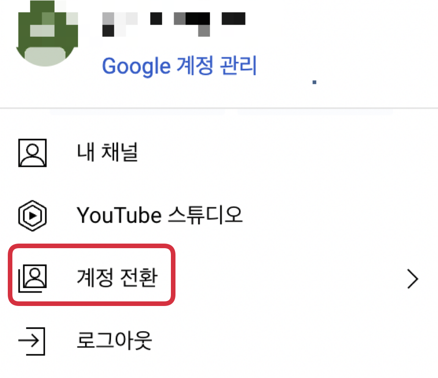Select the 계정 전환 text label
438x378 pixels.
(117, 278)
